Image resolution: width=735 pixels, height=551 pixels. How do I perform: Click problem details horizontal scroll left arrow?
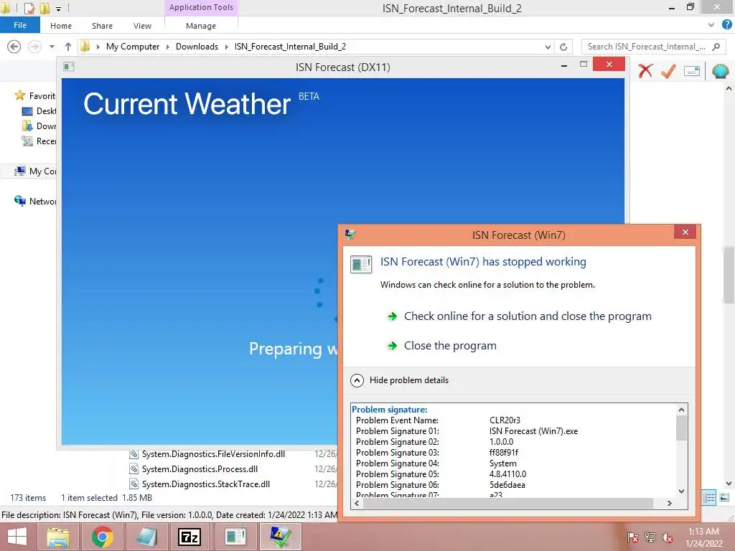pos(357,503)
